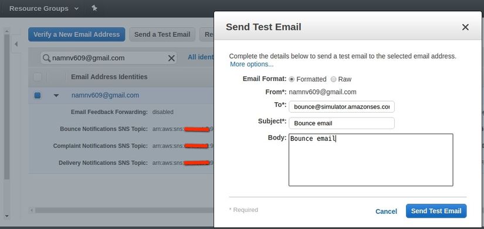The width and height of the screenshot is (484, 229).
Task: Open the Resource Groups menu
Action: [x=44, y=8]
